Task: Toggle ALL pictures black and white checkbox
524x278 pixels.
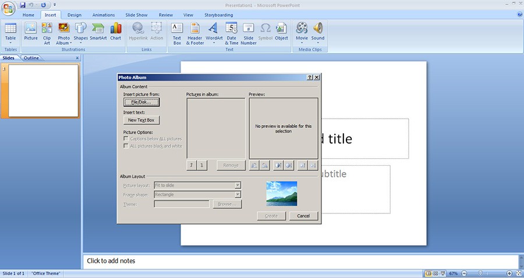Action: [126, 146]
